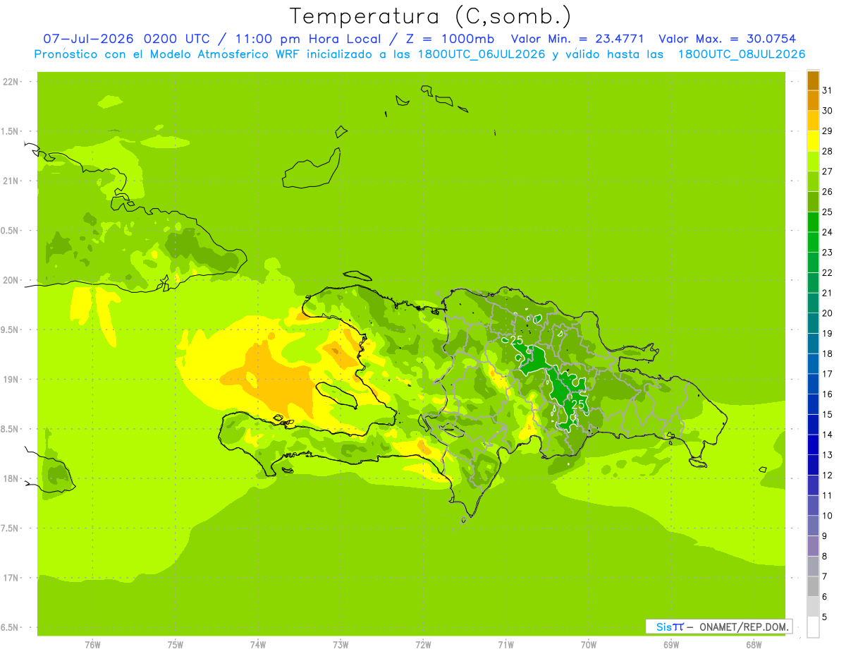Click the legend label "28"
This screenshot has height=654, width=846.
[827, 151]
